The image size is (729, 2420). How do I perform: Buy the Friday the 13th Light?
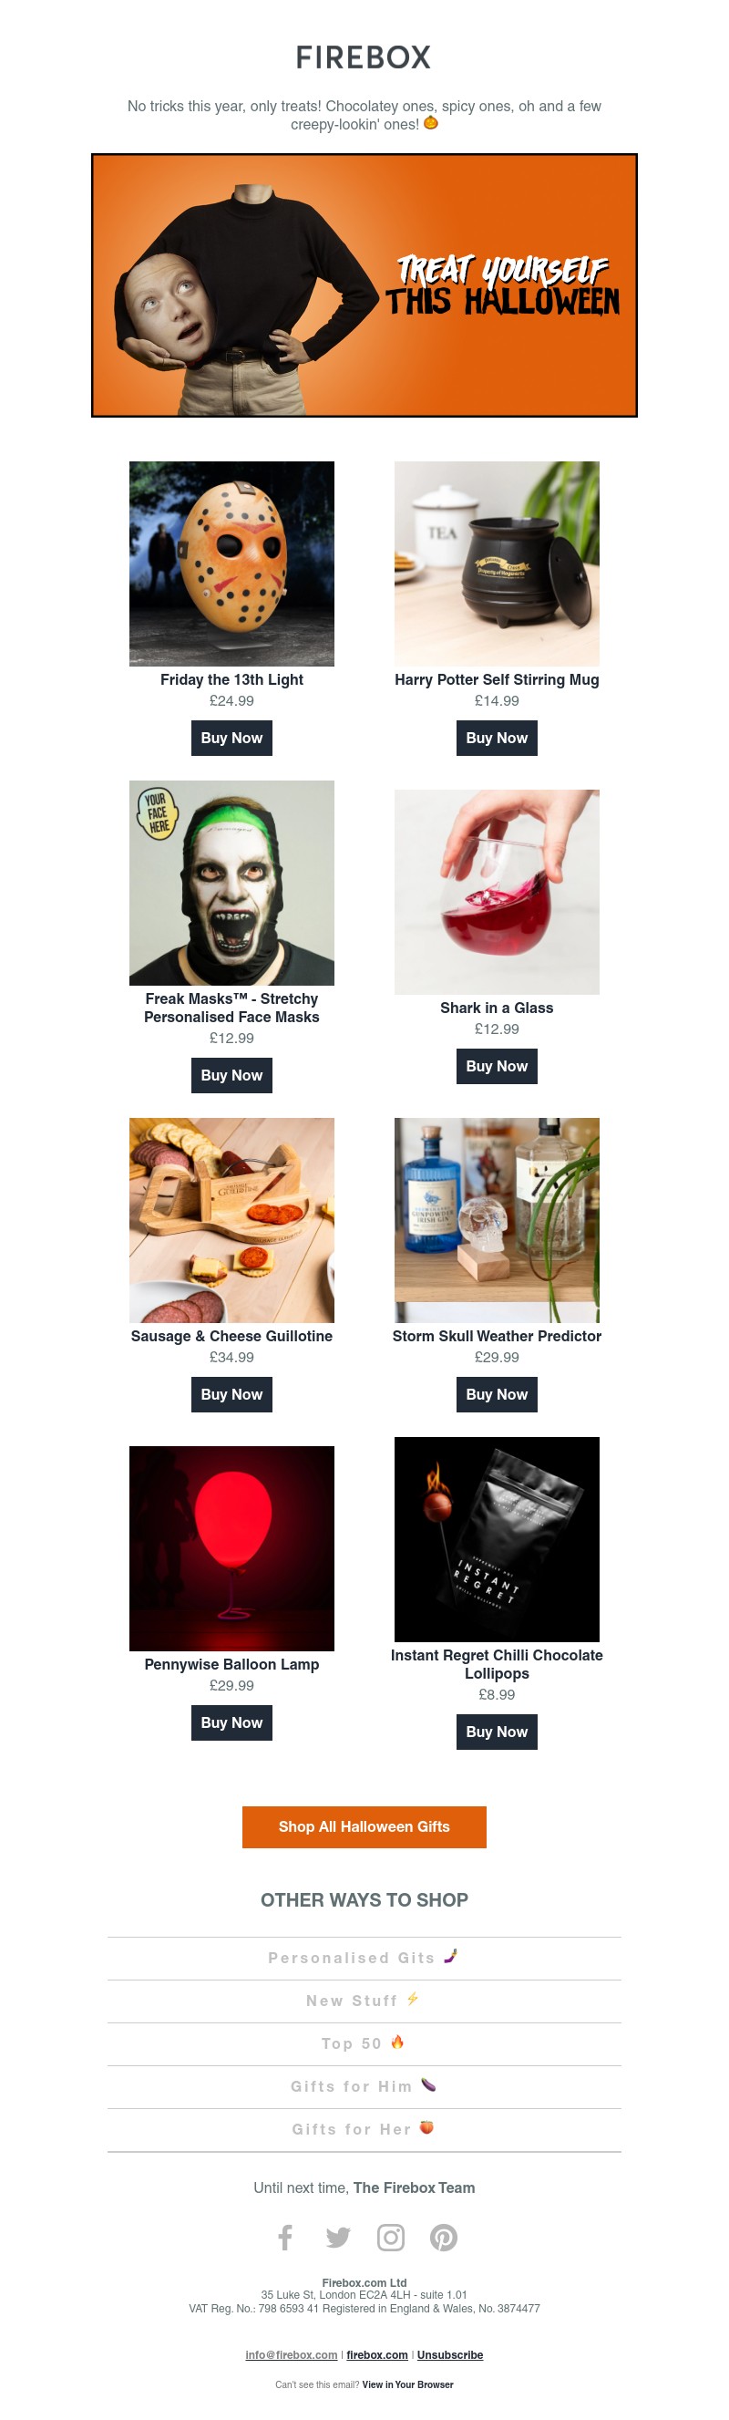coord(232,738)
